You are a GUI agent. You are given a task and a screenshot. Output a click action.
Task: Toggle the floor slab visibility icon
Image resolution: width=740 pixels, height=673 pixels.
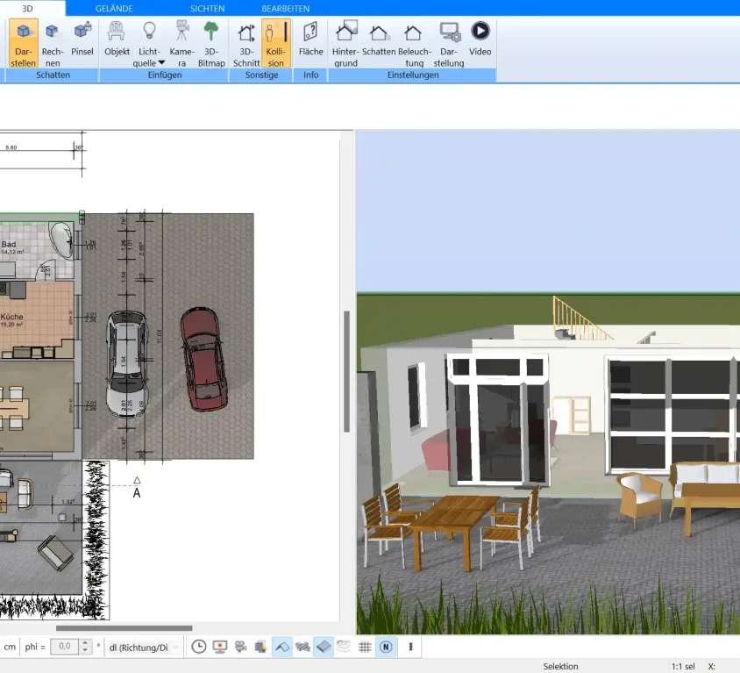(x=324, y=647)
